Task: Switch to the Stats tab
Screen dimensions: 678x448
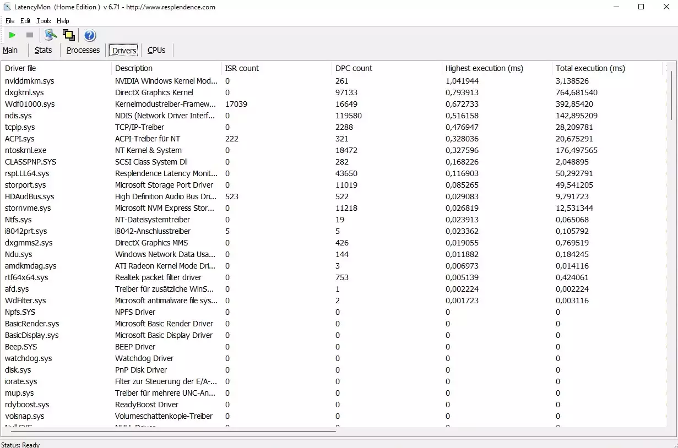Action: coord(43,50)
